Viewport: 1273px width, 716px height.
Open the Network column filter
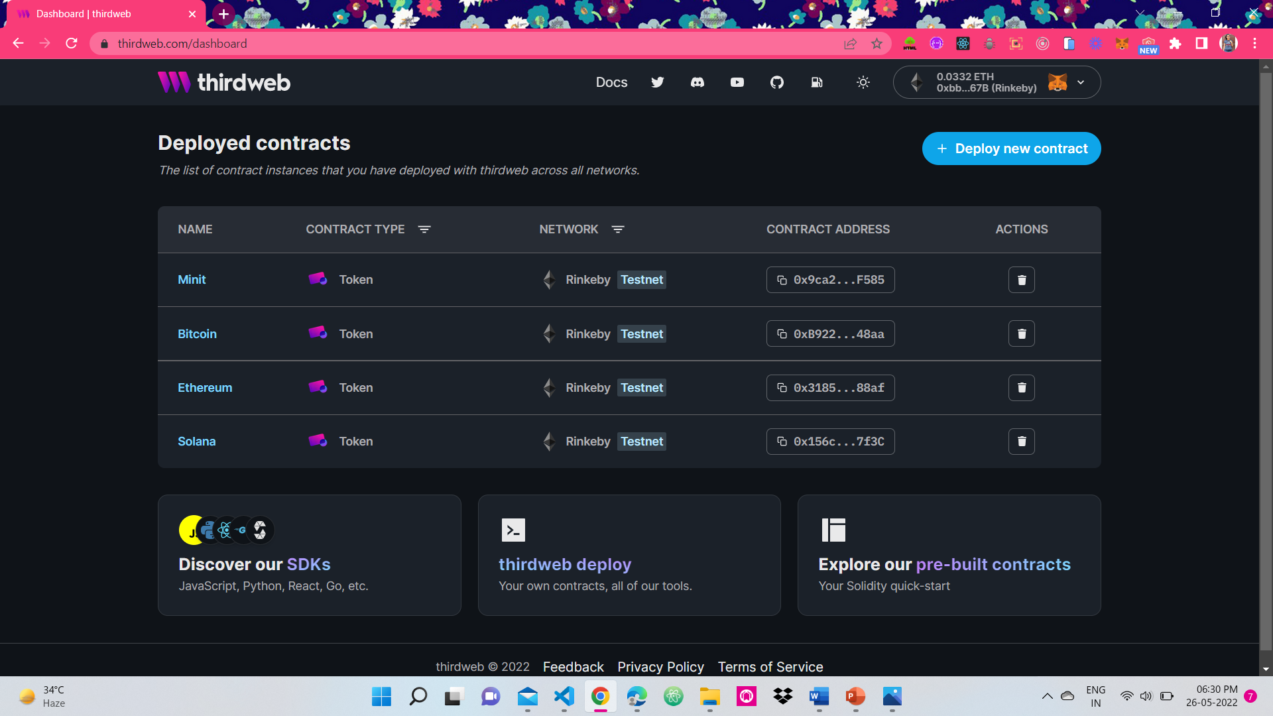(x=618, y=229)
